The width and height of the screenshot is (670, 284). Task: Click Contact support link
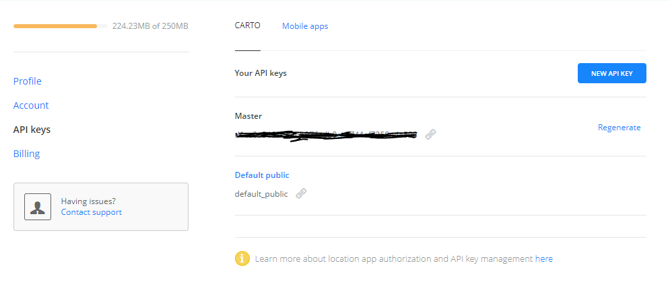(x=92, y=212)
